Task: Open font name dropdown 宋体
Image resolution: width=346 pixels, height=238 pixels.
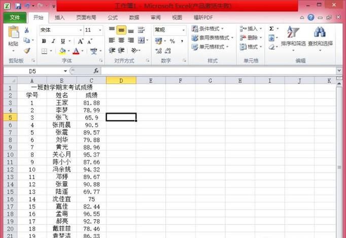Action: (x=81, y=30)
